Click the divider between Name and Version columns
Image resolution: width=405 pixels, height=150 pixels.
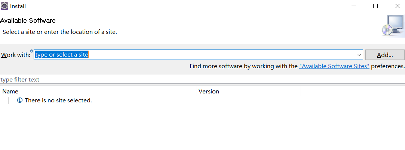(x=196, y=91)
